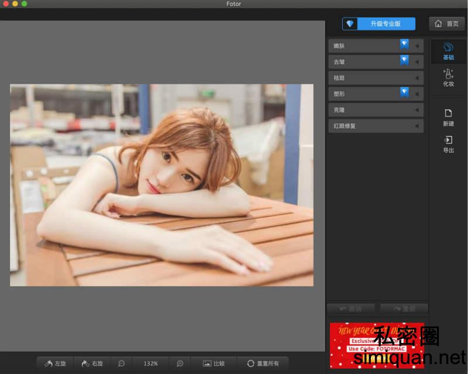The width and height of the screenshot is (468, 374).
Task: Click the new file (新建) icon
Action: (448, 112)
